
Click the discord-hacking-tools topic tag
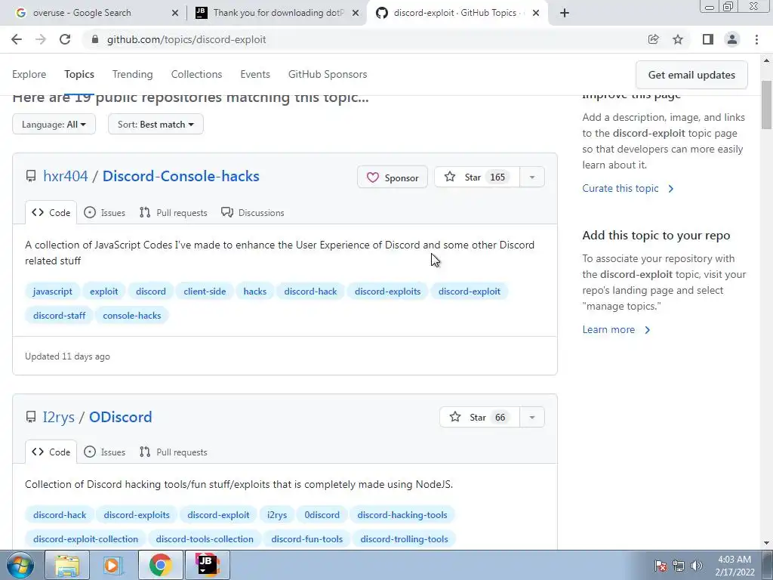tap(402, 515)
